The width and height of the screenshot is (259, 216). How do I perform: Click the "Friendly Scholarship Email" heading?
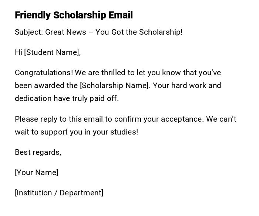pyautogui.click(x=74, y=15)
